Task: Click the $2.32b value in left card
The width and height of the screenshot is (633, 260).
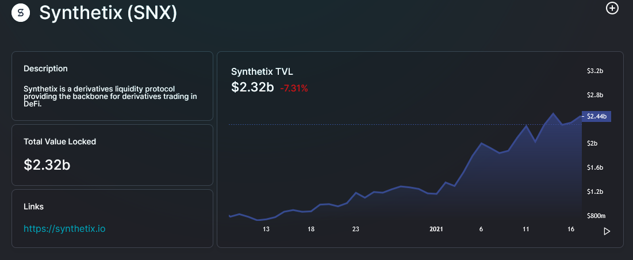Action: click(47, 165)
